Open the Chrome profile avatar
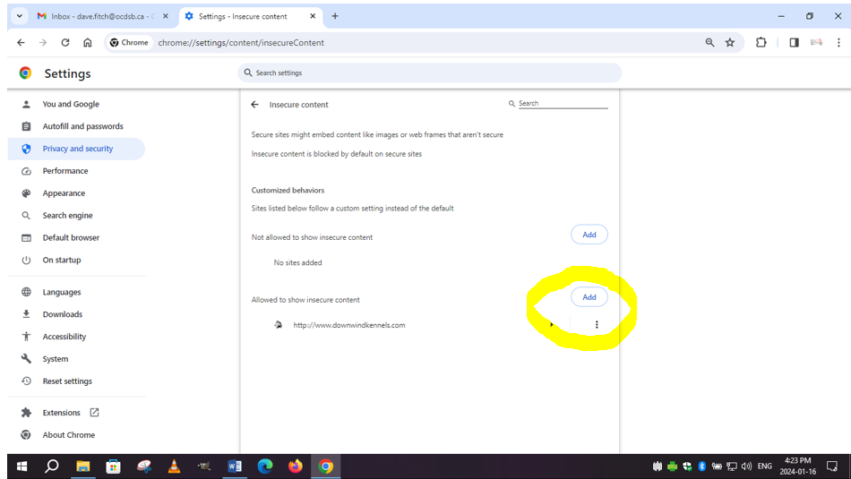Viewport: 851px width, 479px height. [x=816, y=42]
